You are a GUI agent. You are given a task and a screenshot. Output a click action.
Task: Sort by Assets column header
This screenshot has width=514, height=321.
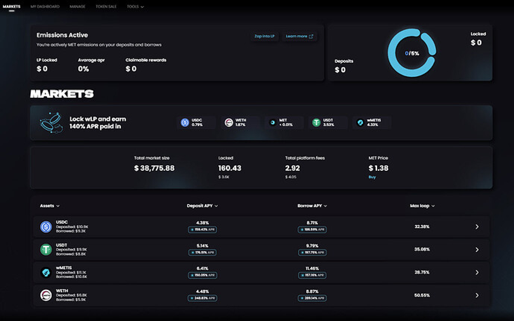click(50, 206)
